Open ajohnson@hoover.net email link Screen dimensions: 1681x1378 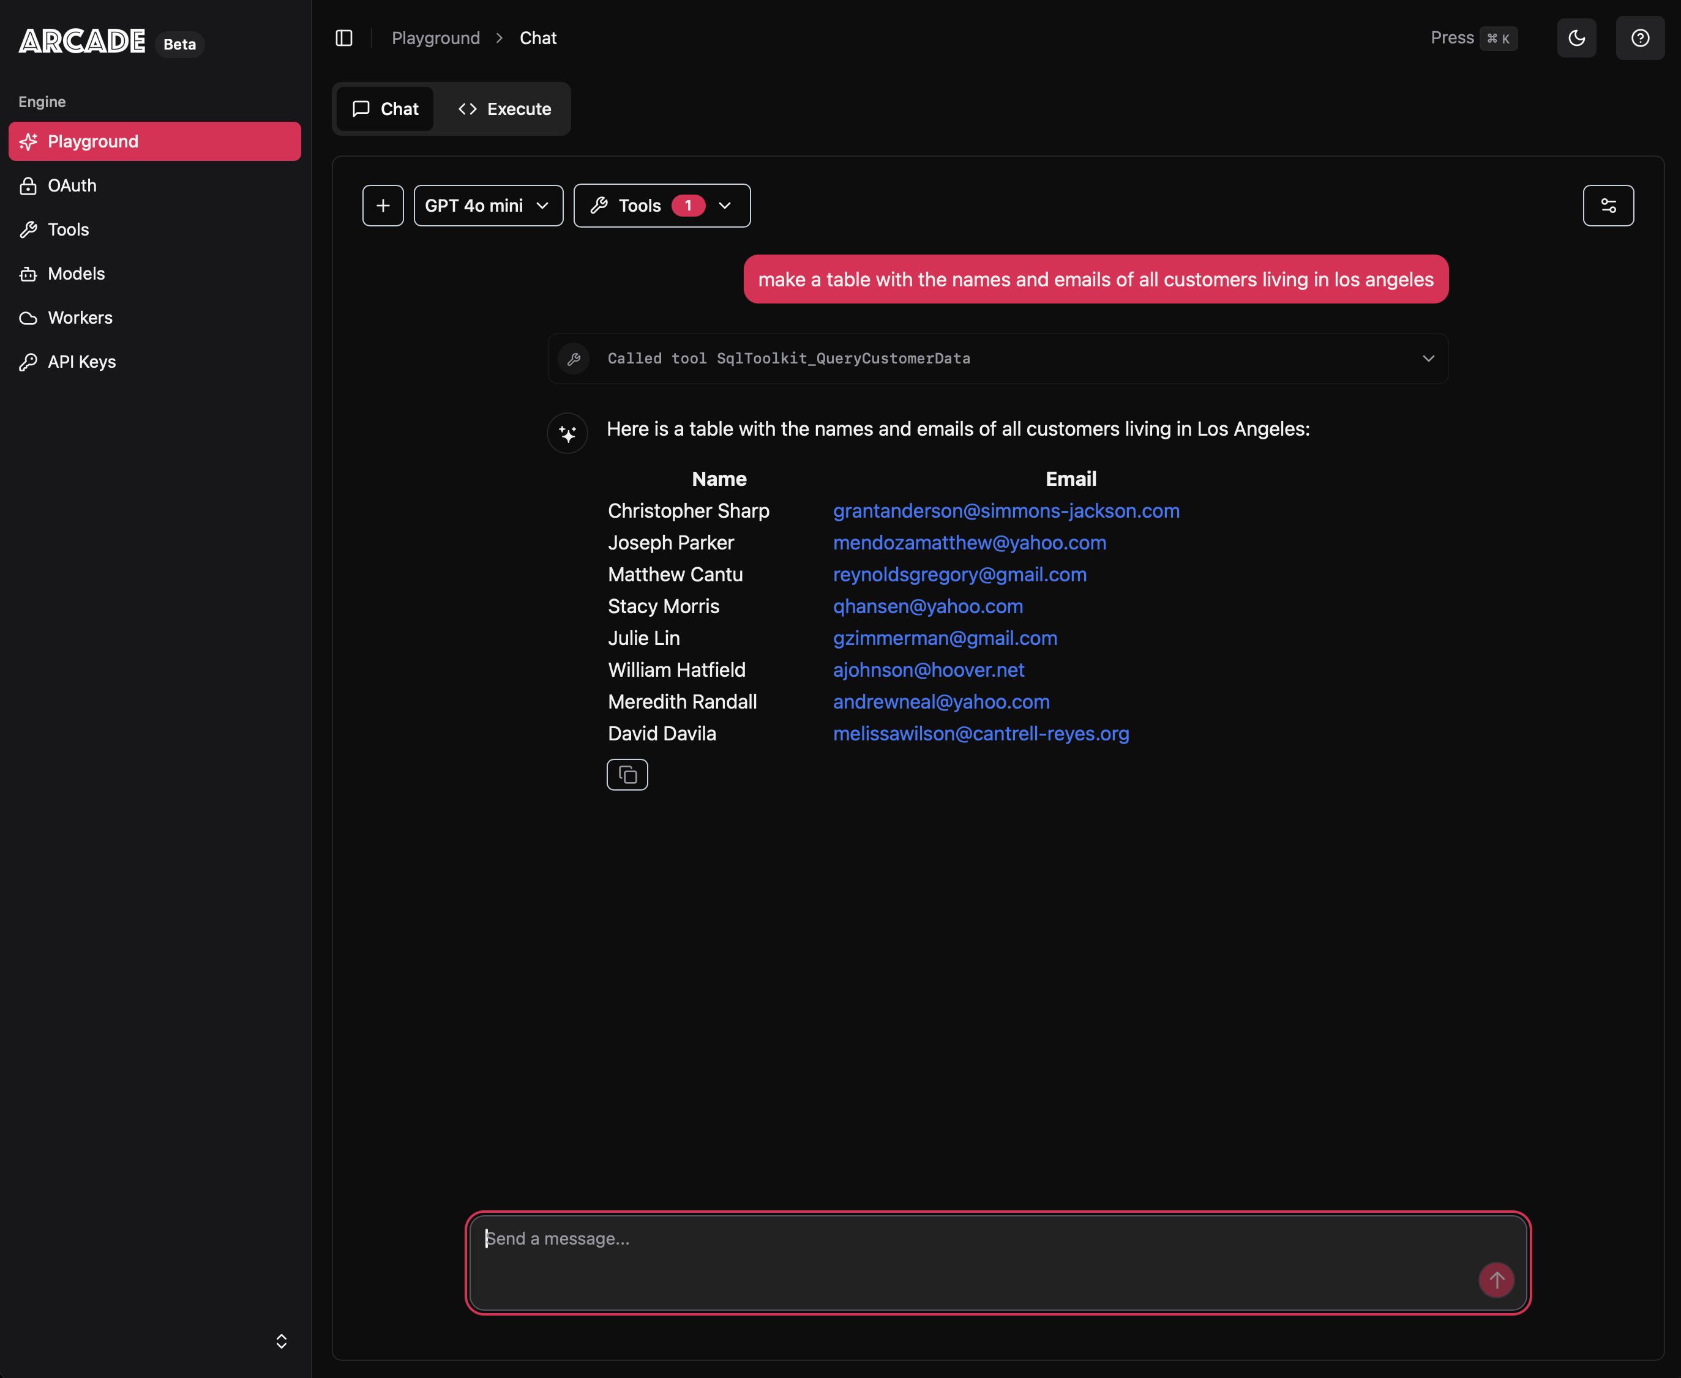point(929,670)
